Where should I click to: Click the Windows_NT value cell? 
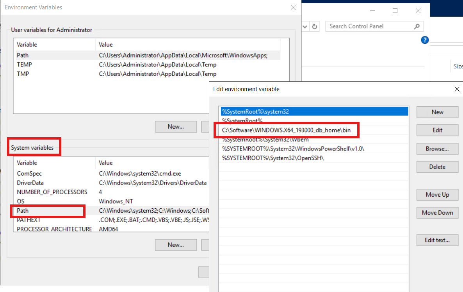(x=116, y=201)
